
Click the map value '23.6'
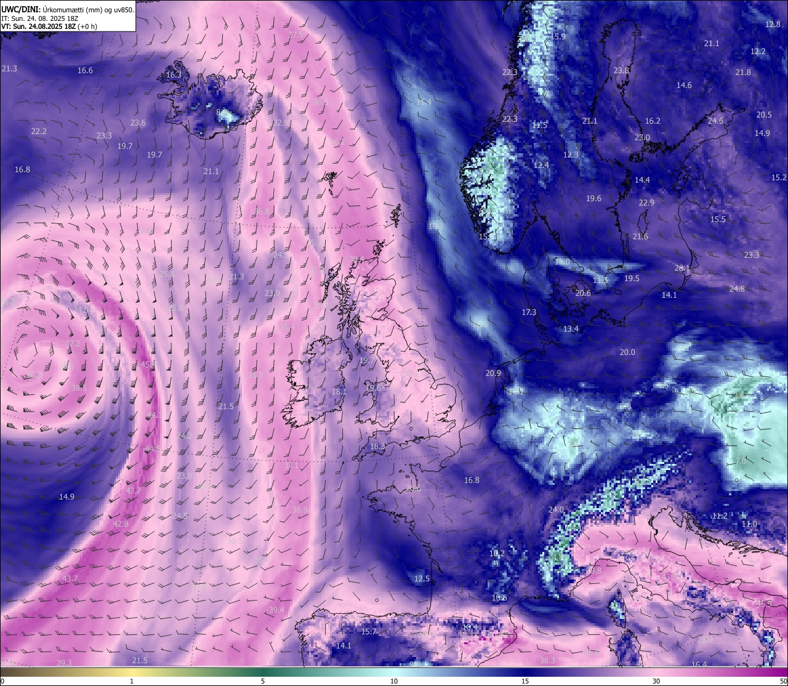pyautogui.click(x=138, y=123)
